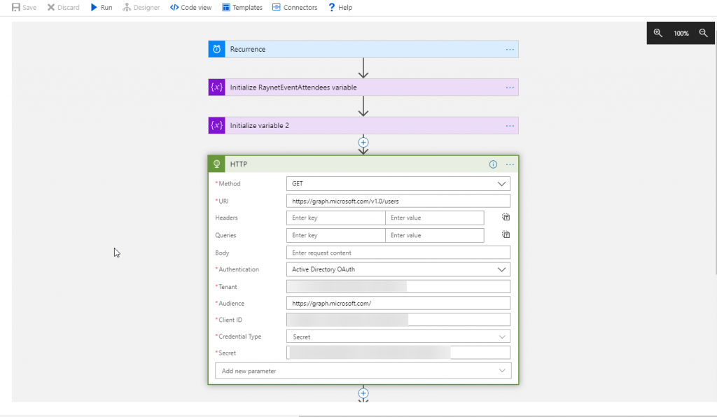Click the RaynetEventAttendees variable icon
The height and width of the screenshot is (417, 717).
(217, 87)
